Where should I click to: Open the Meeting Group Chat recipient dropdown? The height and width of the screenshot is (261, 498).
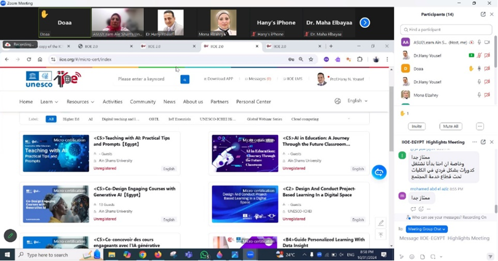[427, 229]
